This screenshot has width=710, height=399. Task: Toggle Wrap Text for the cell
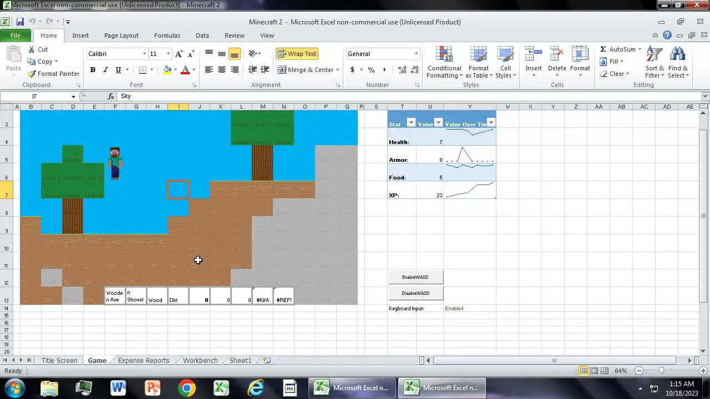(297, 54)
